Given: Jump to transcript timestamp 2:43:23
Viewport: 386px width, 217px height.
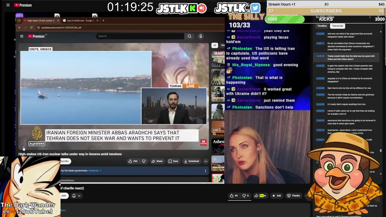Looking at the screenshot, I should [x=320, y=66].
